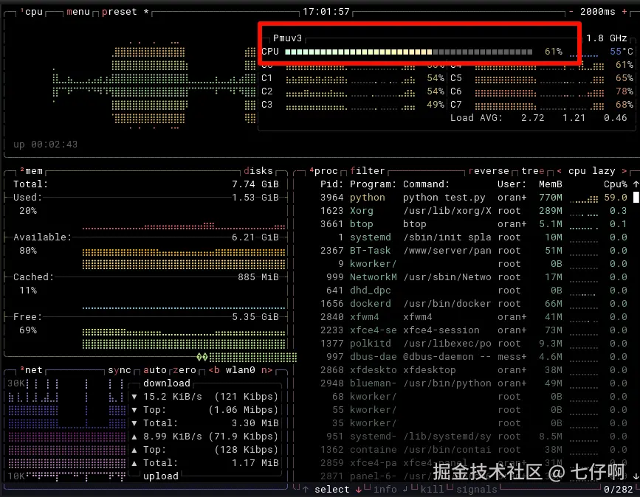Select the polkitd process row
The image size is (640, 497).
pos(473,344)
